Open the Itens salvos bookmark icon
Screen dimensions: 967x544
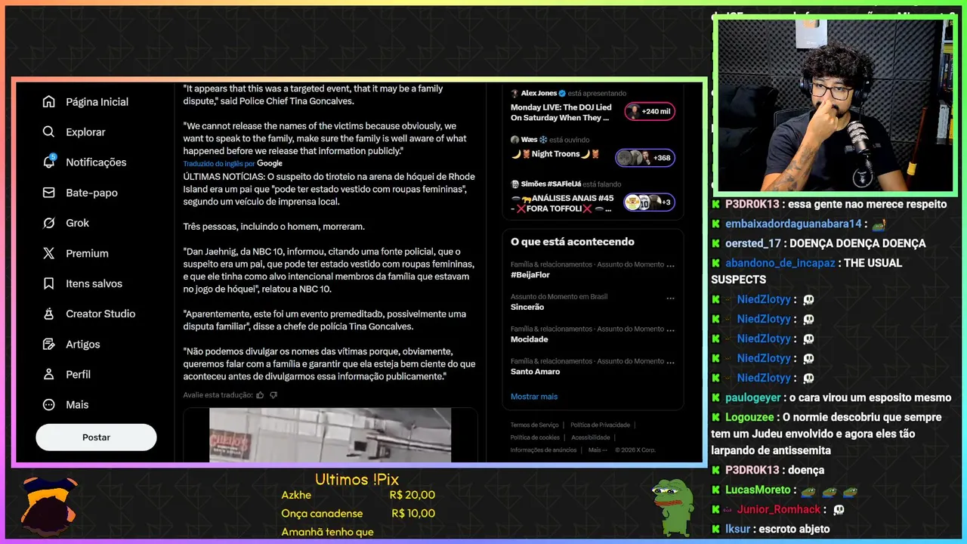(49, 283)
